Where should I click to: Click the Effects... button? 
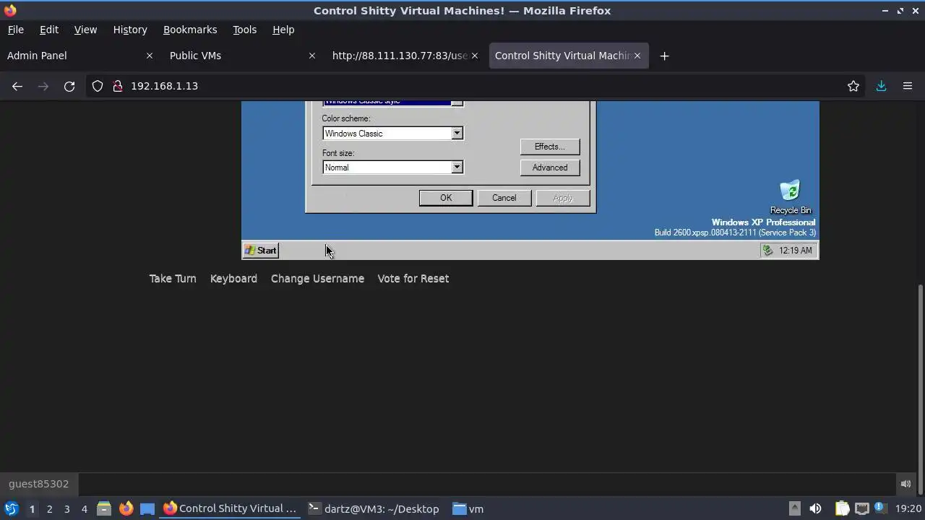(x=550, y=147)
